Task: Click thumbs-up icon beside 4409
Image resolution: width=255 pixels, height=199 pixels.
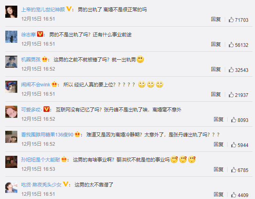Action: (x=234, y=195)
